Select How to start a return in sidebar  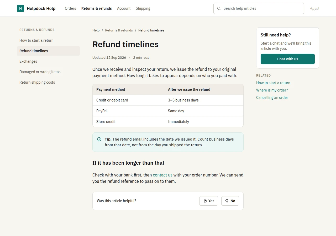tap(48, 40)
